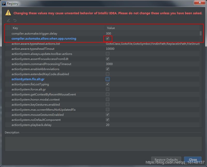Uncheck actionSystem.noDefaultComponent checkbox
The image size is (207, 167).
click(x=108, y=120)
